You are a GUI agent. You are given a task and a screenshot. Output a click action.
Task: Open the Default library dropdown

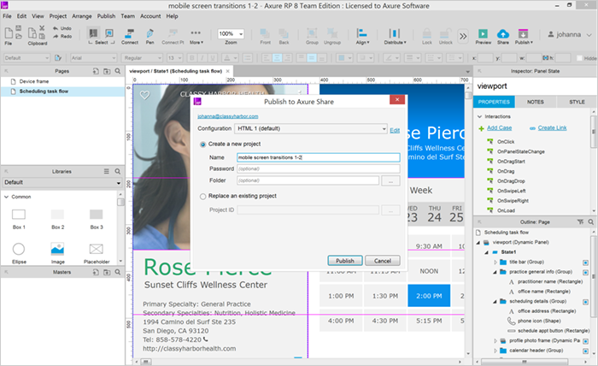pos(62,182)
